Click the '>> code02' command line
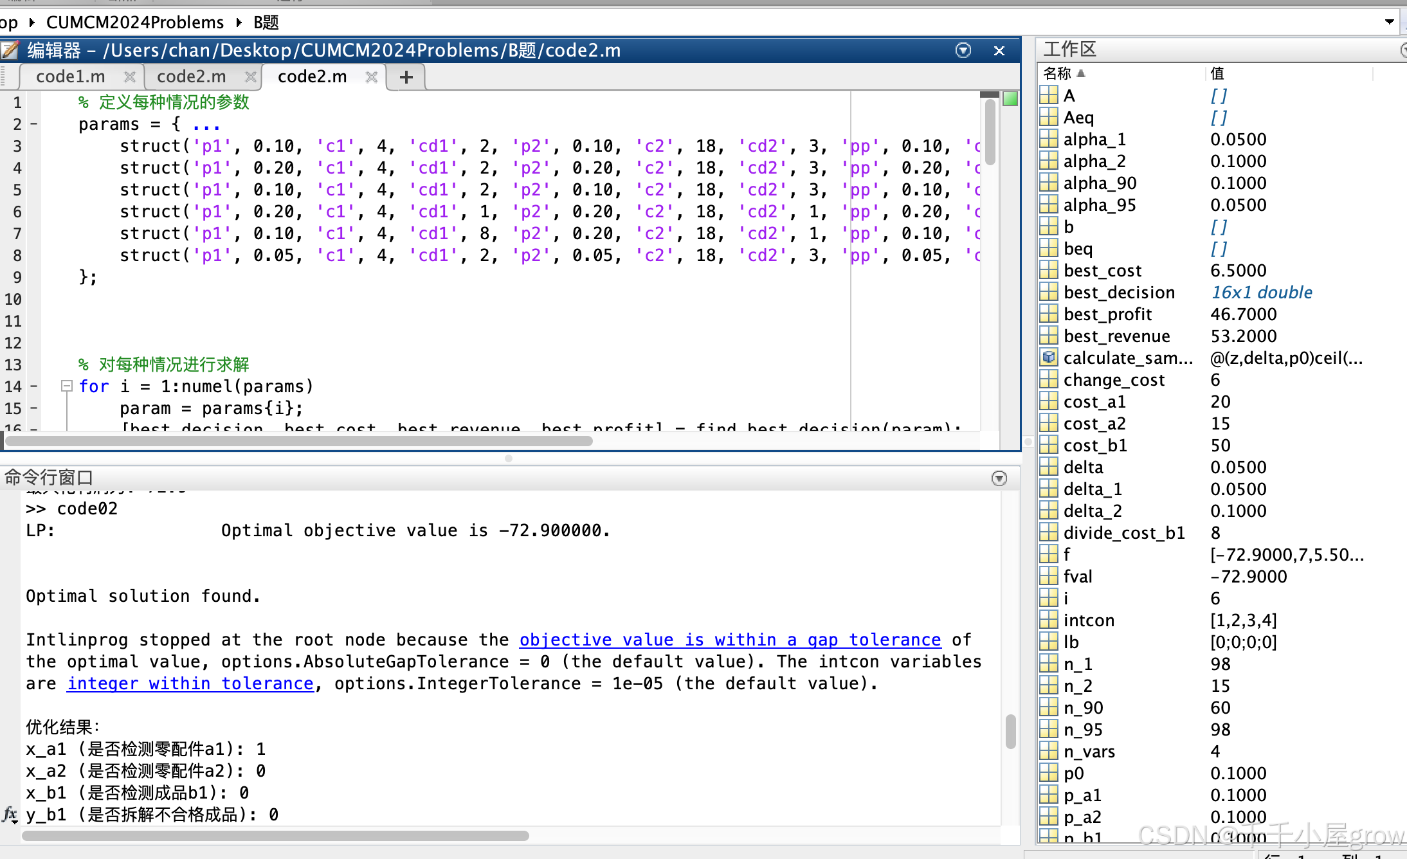The height and width of the screenshot is (859, 1407). click(72, 509)
